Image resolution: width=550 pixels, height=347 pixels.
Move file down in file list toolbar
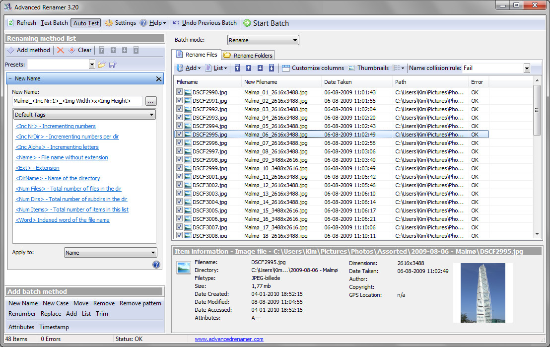coord(260,68)
